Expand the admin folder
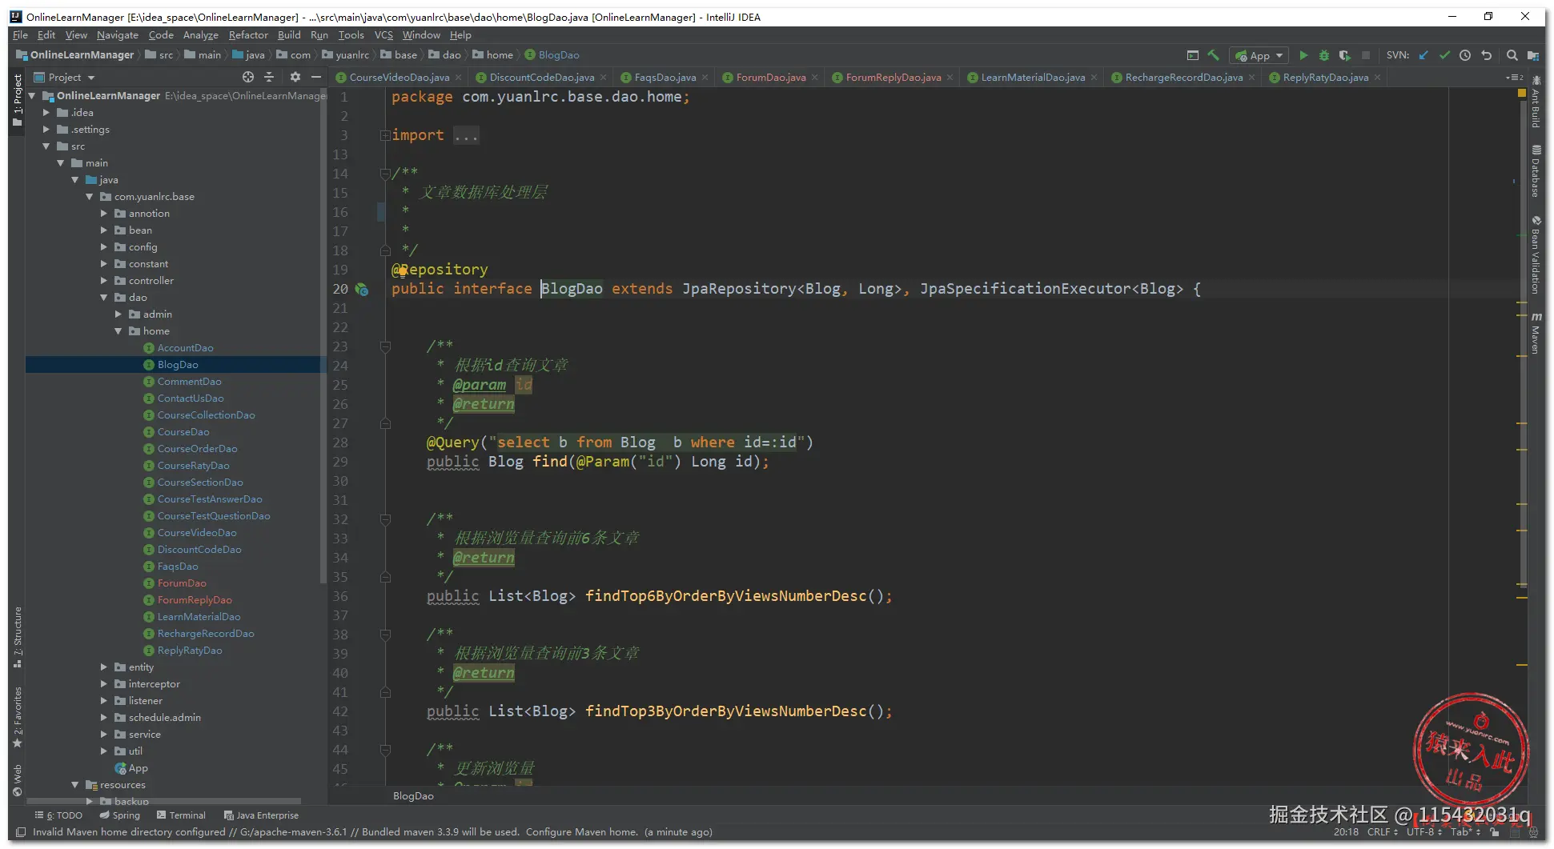 (118, 314)
